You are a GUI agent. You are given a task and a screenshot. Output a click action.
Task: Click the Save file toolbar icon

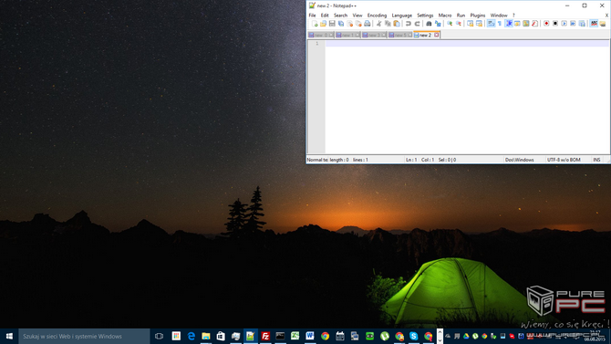point(332,24)
